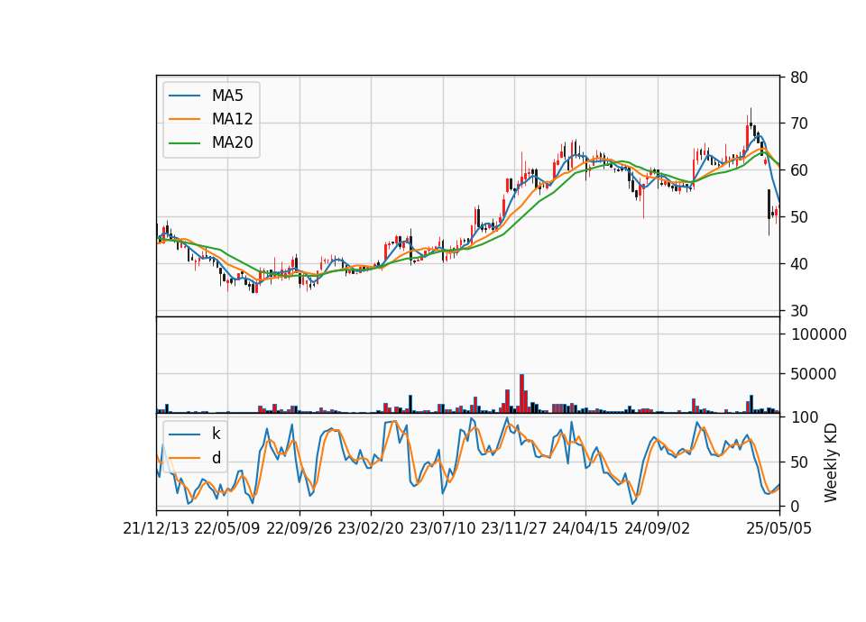The height and width of the screenshot is (622, 866).
Task: Click the d legend label
Action: pyautogui.click(x=216, y=458)
